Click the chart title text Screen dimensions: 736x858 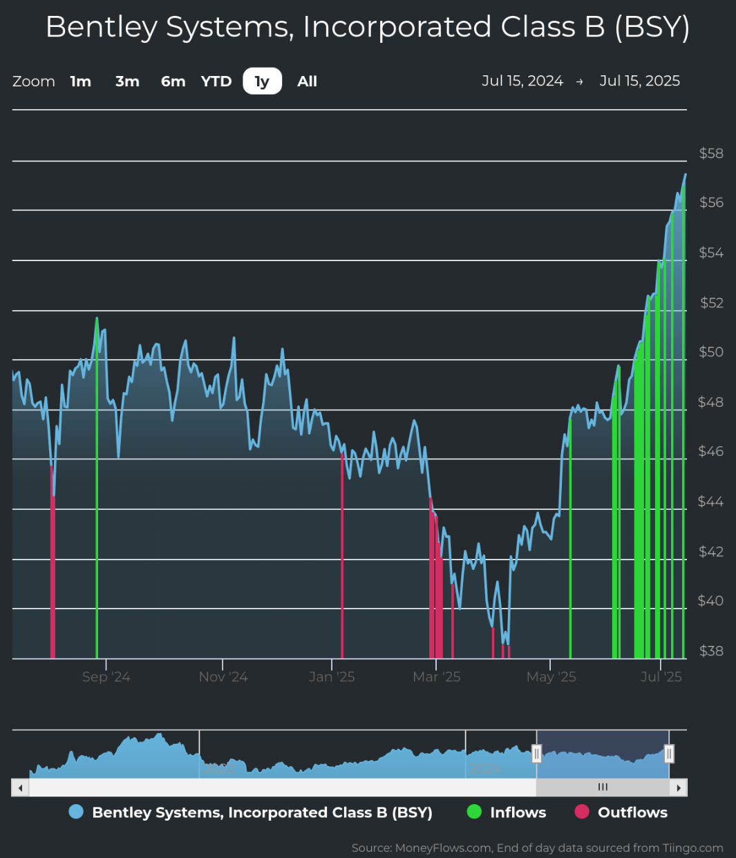click(368, 27)
